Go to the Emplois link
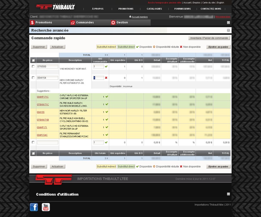 [x=196, y=3]
